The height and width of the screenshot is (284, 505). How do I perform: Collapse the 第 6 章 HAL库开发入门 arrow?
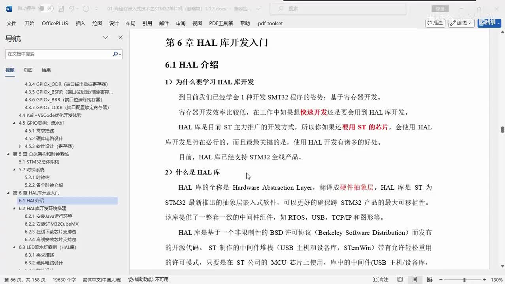[x=9, y=193]
